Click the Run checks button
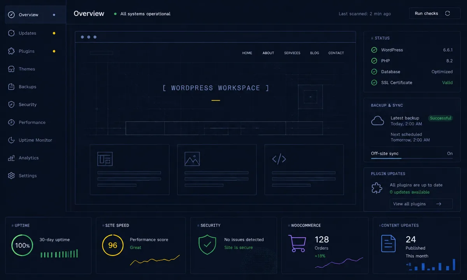The width and height of the screenshot is (467, 280). tap(435, 13)
